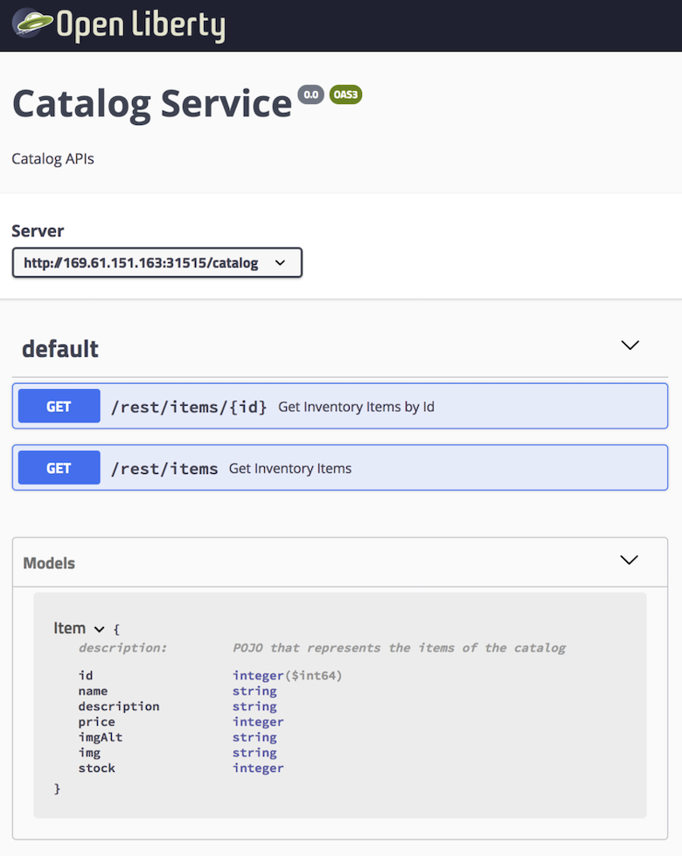Screen dimensions: 682x856
Task: Click the Get Inventory Items link text
Action: coord(289,468)
